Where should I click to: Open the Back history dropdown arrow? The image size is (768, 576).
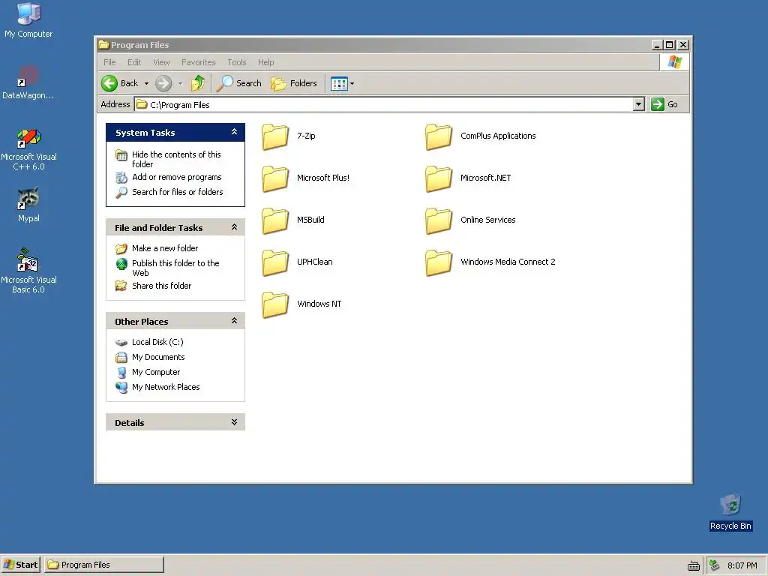coord(146,84)
